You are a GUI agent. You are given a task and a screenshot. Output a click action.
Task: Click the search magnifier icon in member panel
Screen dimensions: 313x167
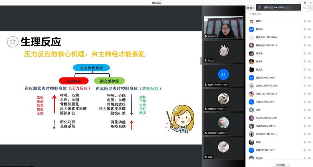pos(249,14)
